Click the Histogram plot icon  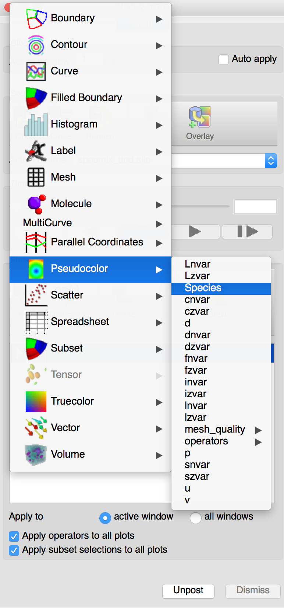[x=36, y=125]
